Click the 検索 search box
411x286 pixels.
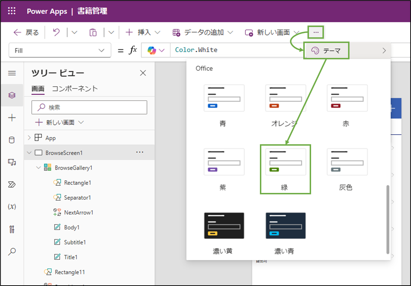[x=89, y=107]
